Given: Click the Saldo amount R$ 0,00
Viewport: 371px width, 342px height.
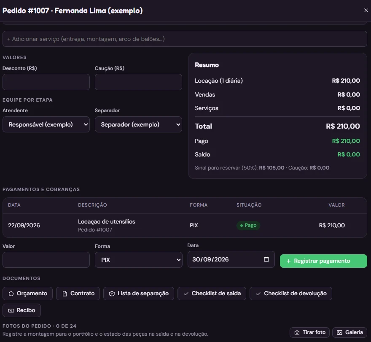Looking at the screenshot, I should pos(349,154).
